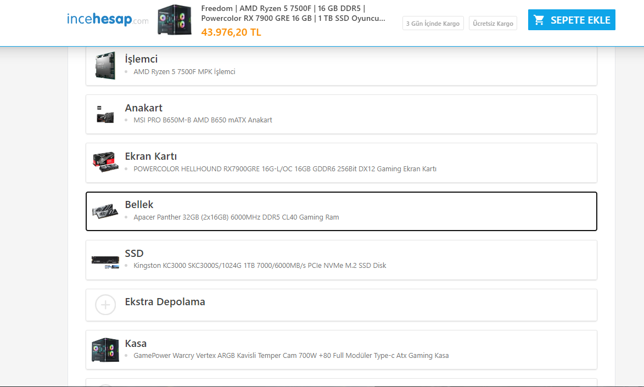Image resolution: width=644 pixels, height=387 pixels.
Task: Click 'Apacer Panther 32GB (2x16GB)' RAM text
Action: pos(236,217)
